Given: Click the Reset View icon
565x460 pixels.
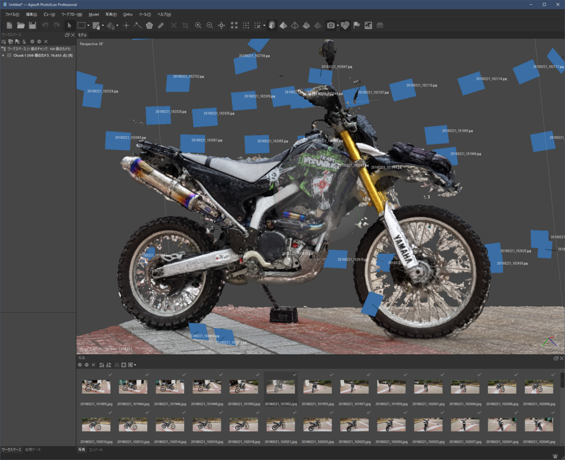Looking at the screenshot, I should point(222,25).
